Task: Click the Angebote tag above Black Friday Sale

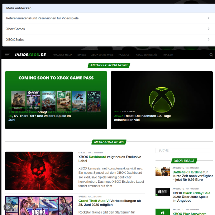Action: click(x=178, y=189)
